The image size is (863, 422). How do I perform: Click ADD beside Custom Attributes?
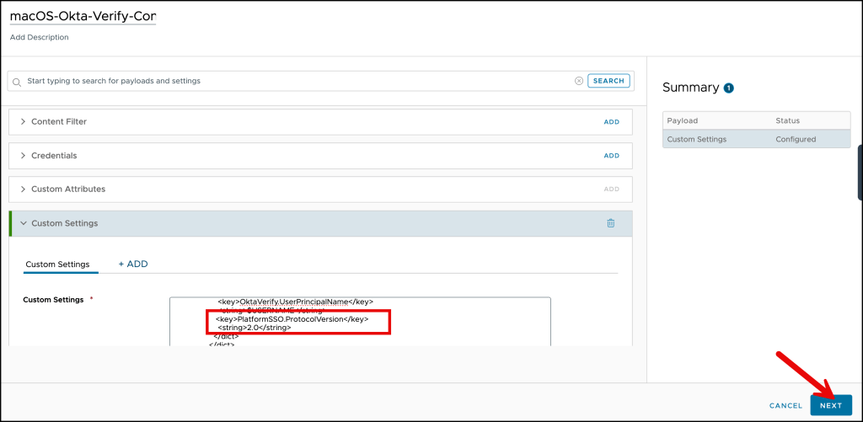pyautogui.click(x=611, y=190)
